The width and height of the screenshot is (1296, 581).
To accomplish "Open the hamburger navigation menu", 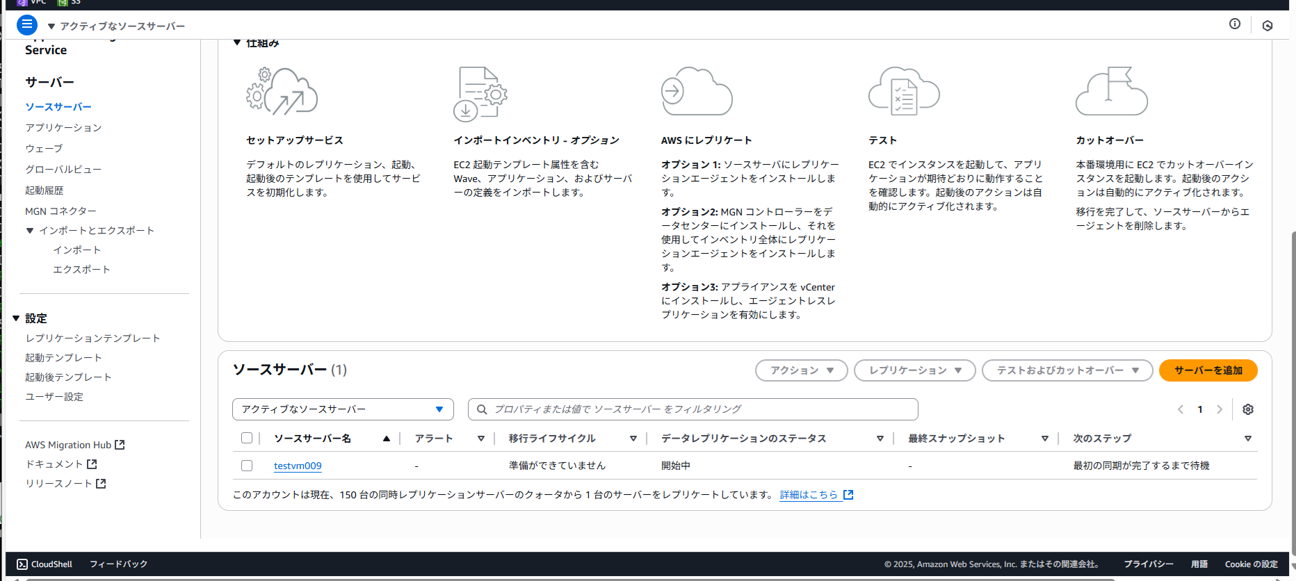I will (x=27, y=25).
